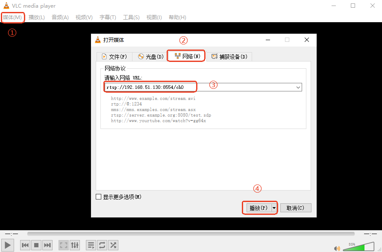Open extended settings equalizer icon
Screen dimensions: 382x252
(x=75, y=245)
